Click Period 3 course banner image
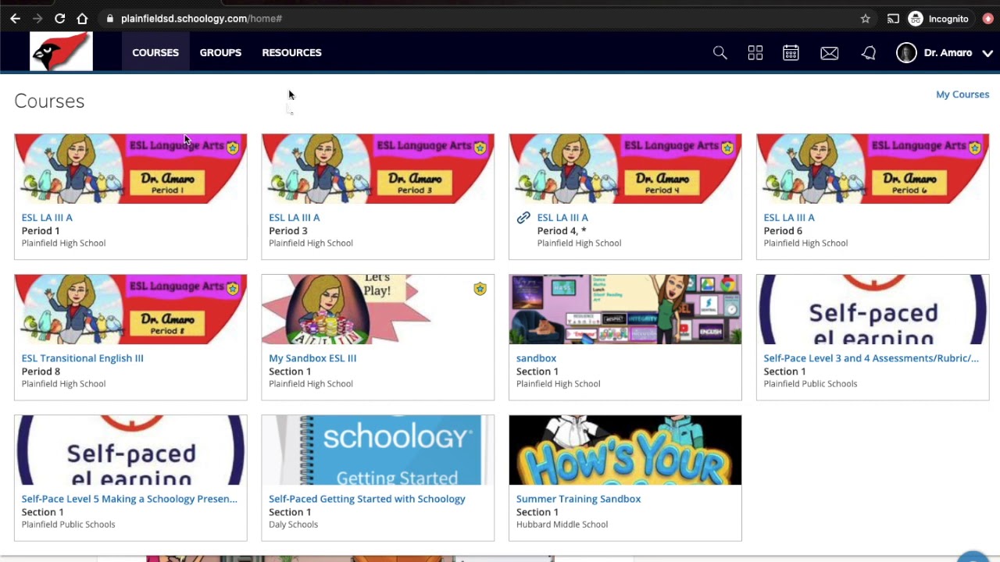 pyautogui.click(x=377, y=169)
